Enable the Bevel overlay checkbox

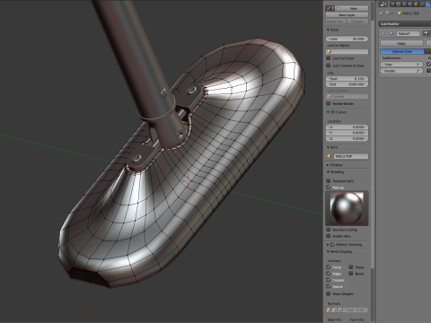[351, 274]
